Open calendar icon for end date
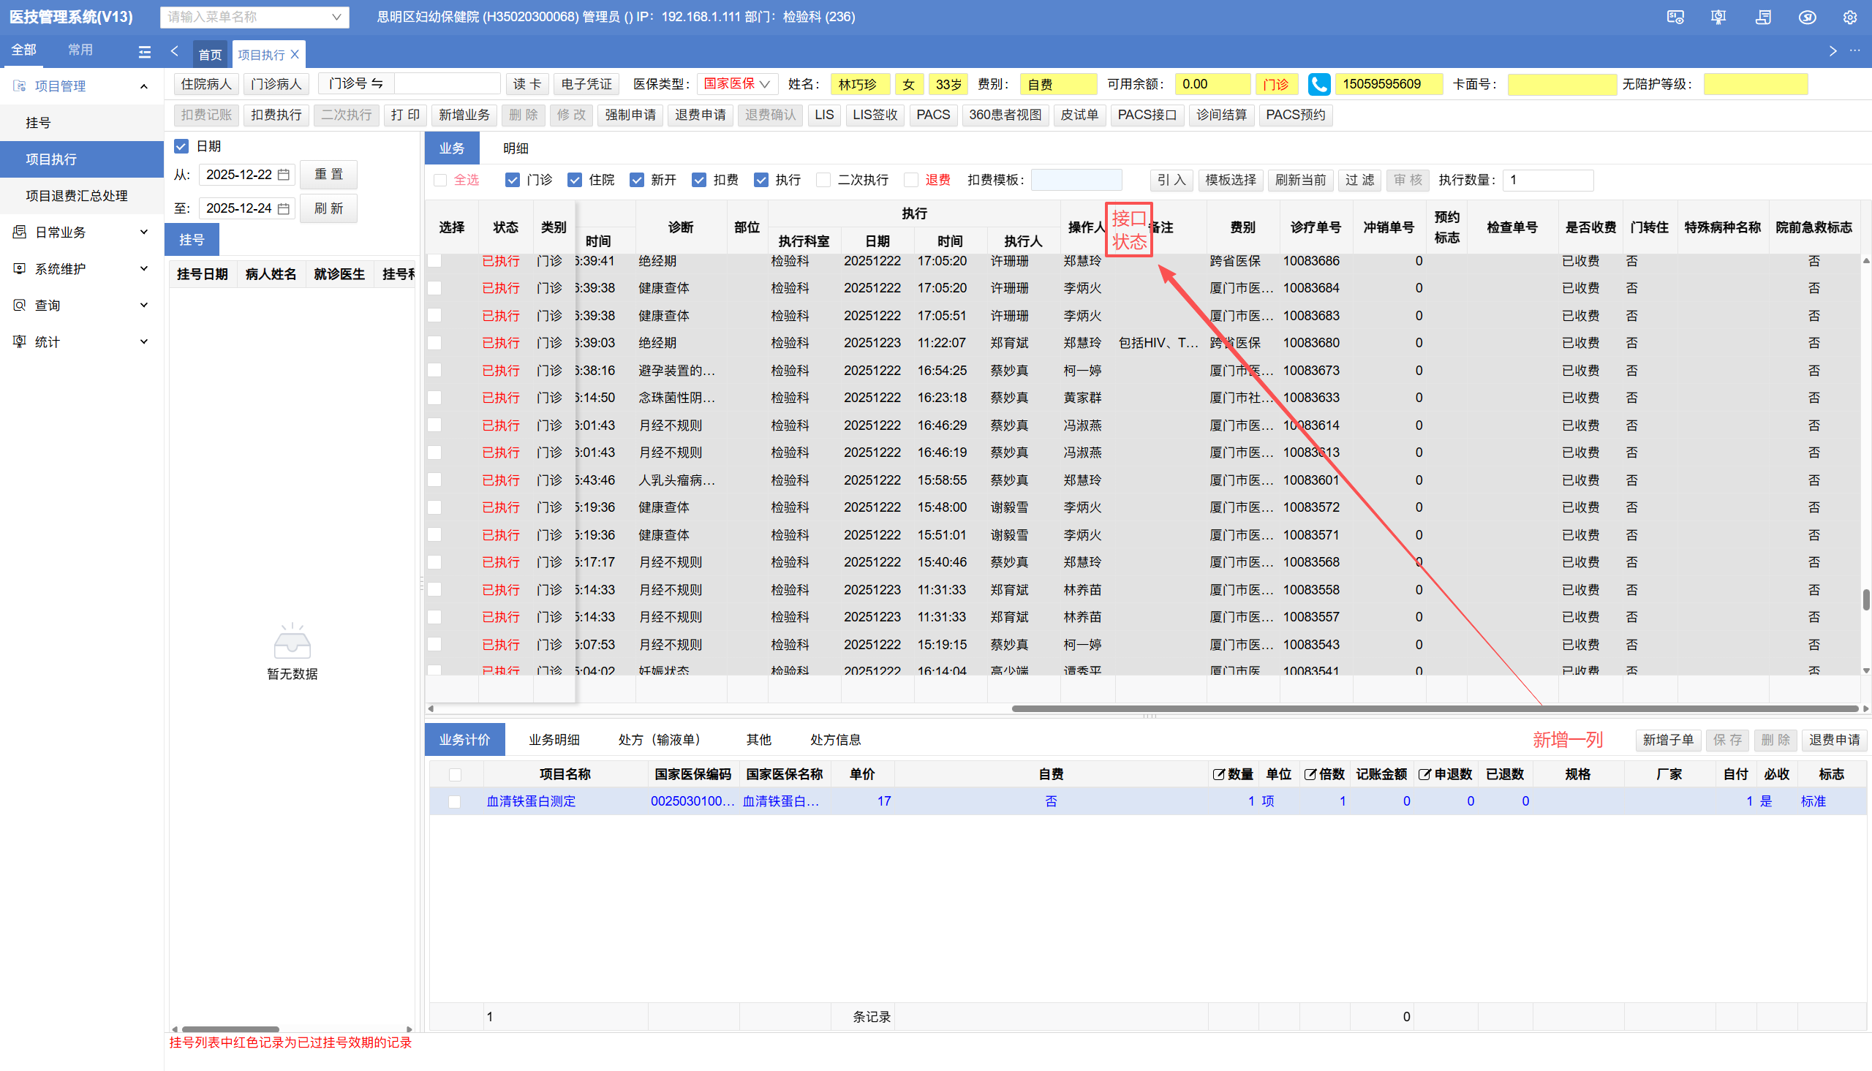1872x1071 pixels. 283,209
